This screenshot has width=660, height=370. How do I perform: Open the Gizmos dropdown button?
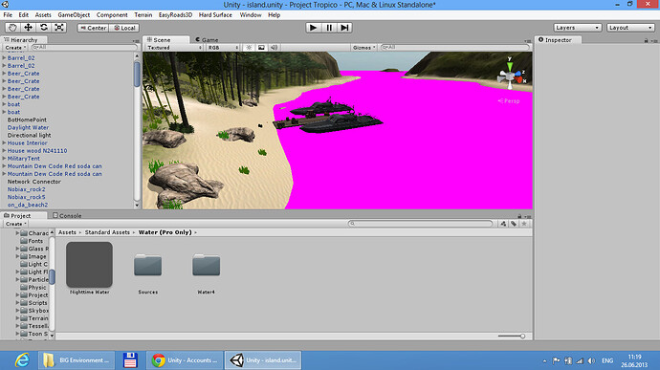tap(363, 48)
